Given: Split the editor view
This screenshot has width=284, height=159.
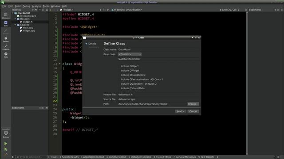Looking at the screenshot, I should click(246, 10).
